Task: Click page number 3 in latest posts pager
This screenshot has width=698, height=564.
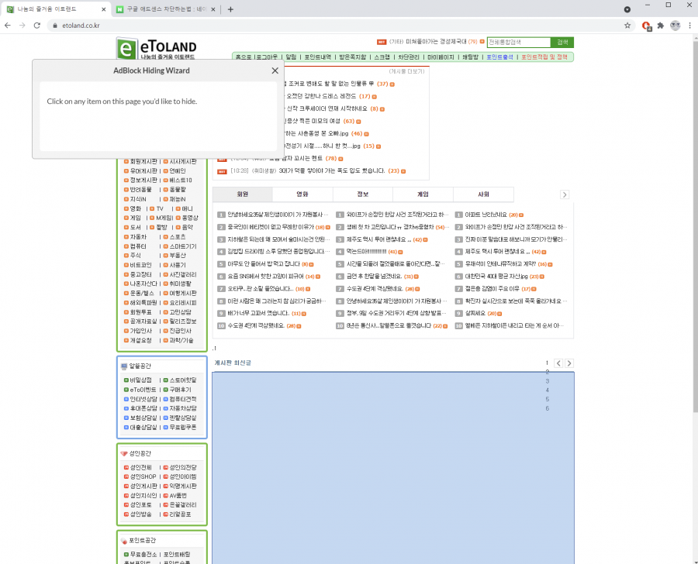Action: (x=547, y=381)
